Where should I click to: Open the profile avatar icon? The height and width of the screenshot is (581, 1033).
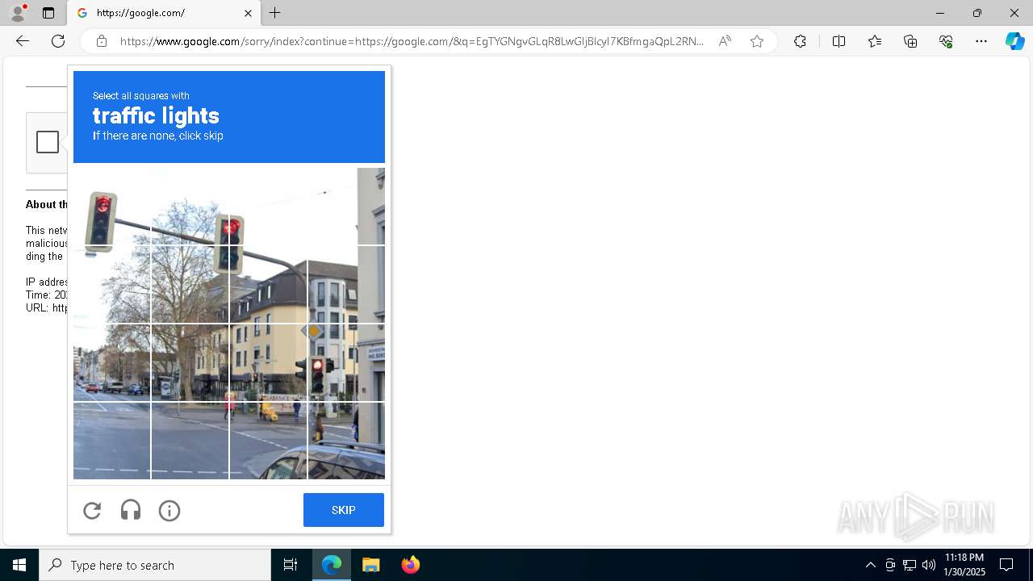pos(18,13)
